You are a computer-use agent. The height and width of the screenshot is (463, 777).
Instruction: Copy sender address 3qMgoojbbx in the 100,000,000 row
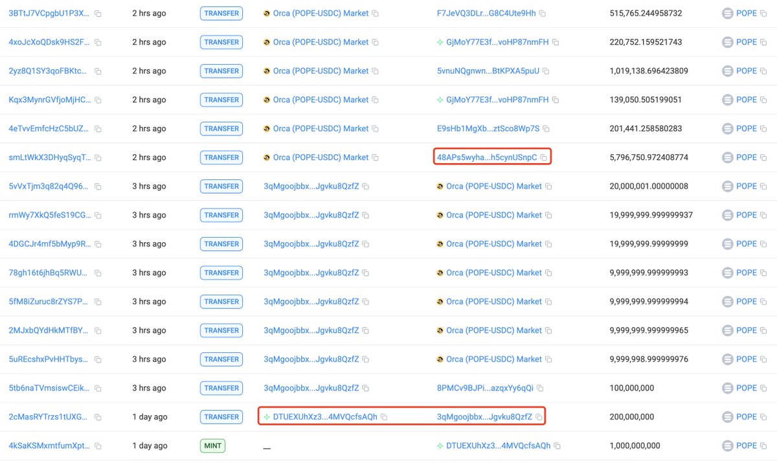point(366,388)
